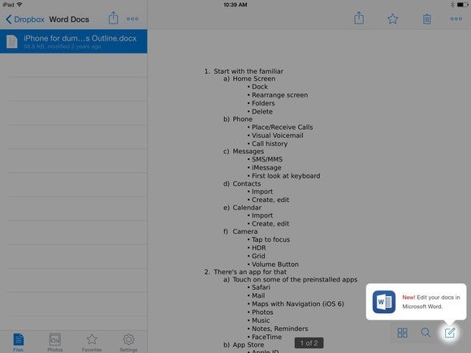
Task: Tap 'Messages' outline item
Action: point(248,151)
